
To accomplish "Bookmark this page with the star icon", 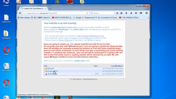I will (117, 13).
